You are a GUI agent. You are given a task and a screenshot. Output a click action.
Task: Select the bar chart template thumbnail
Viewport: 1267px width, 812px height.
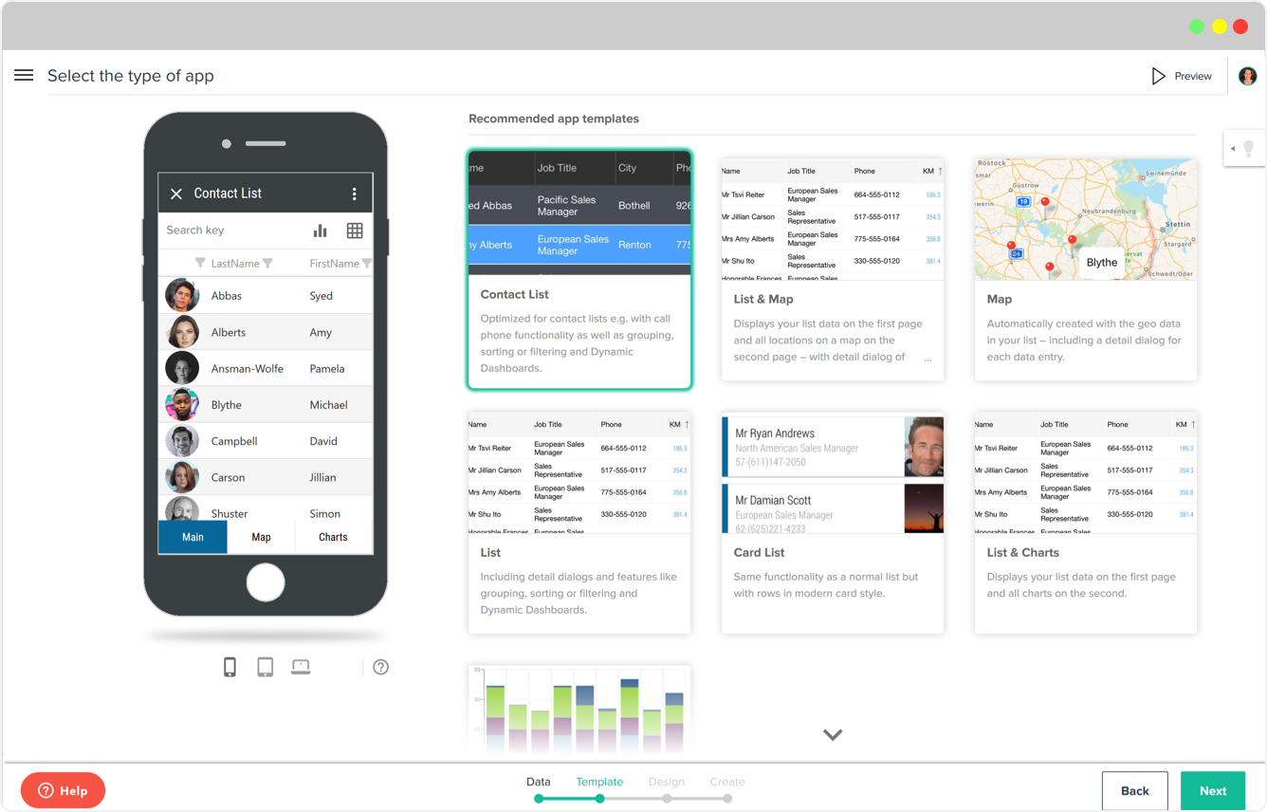coord(579,710)
